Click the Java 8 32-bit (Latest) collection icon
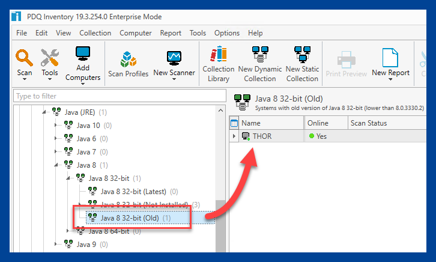Viewport: 436px width, 262px height. click(92, 191)
